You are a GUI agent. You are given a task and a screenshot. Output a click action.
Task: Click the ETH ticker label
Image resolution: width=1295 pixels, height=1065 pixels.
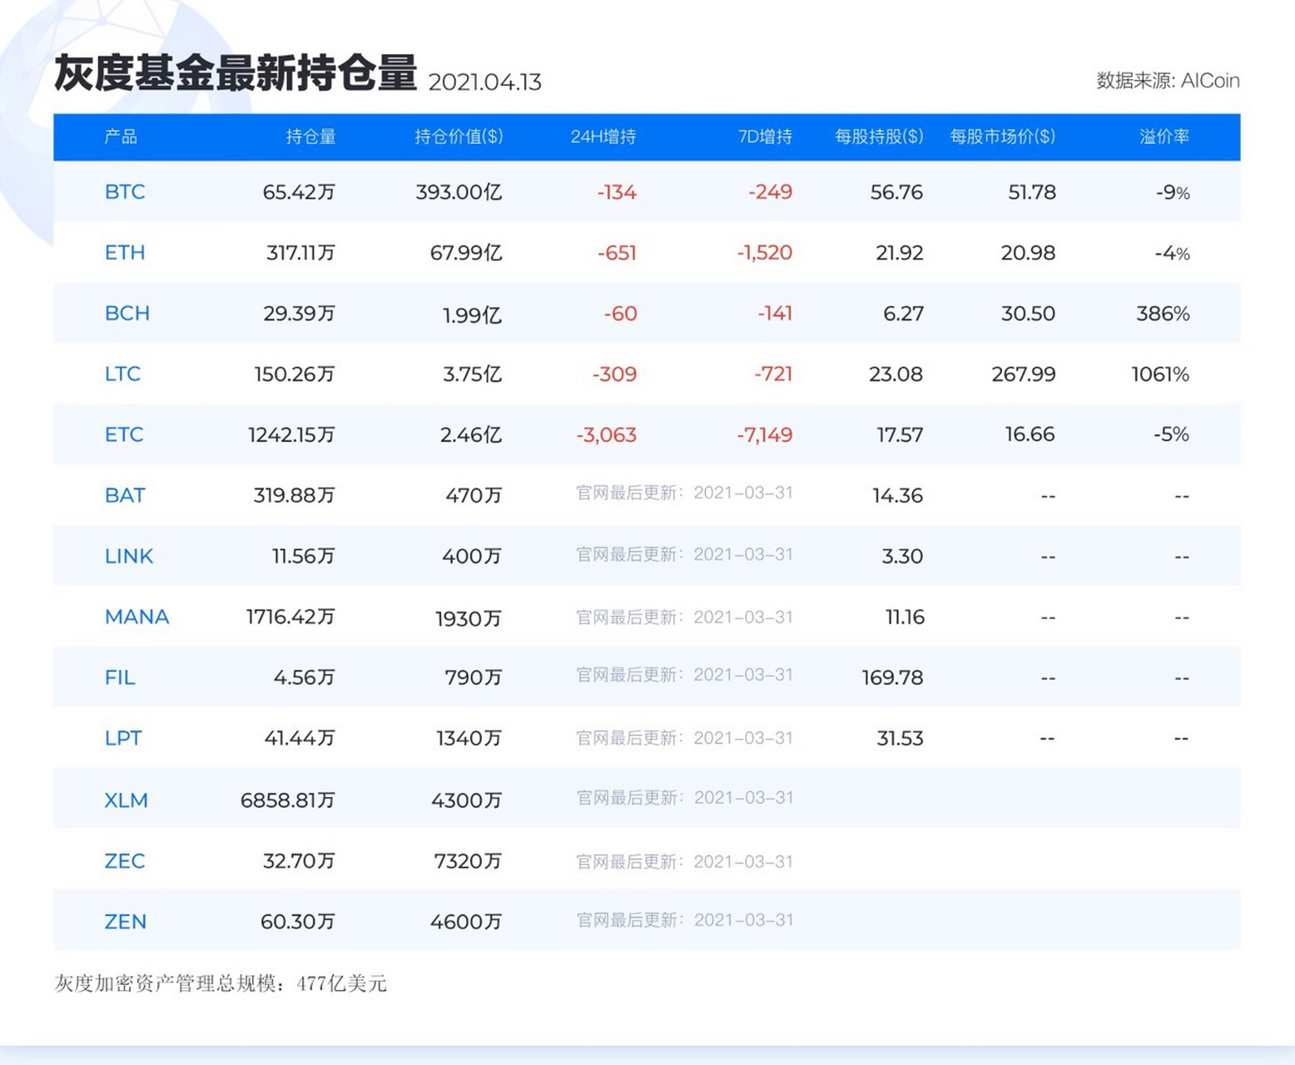[125, 252]
